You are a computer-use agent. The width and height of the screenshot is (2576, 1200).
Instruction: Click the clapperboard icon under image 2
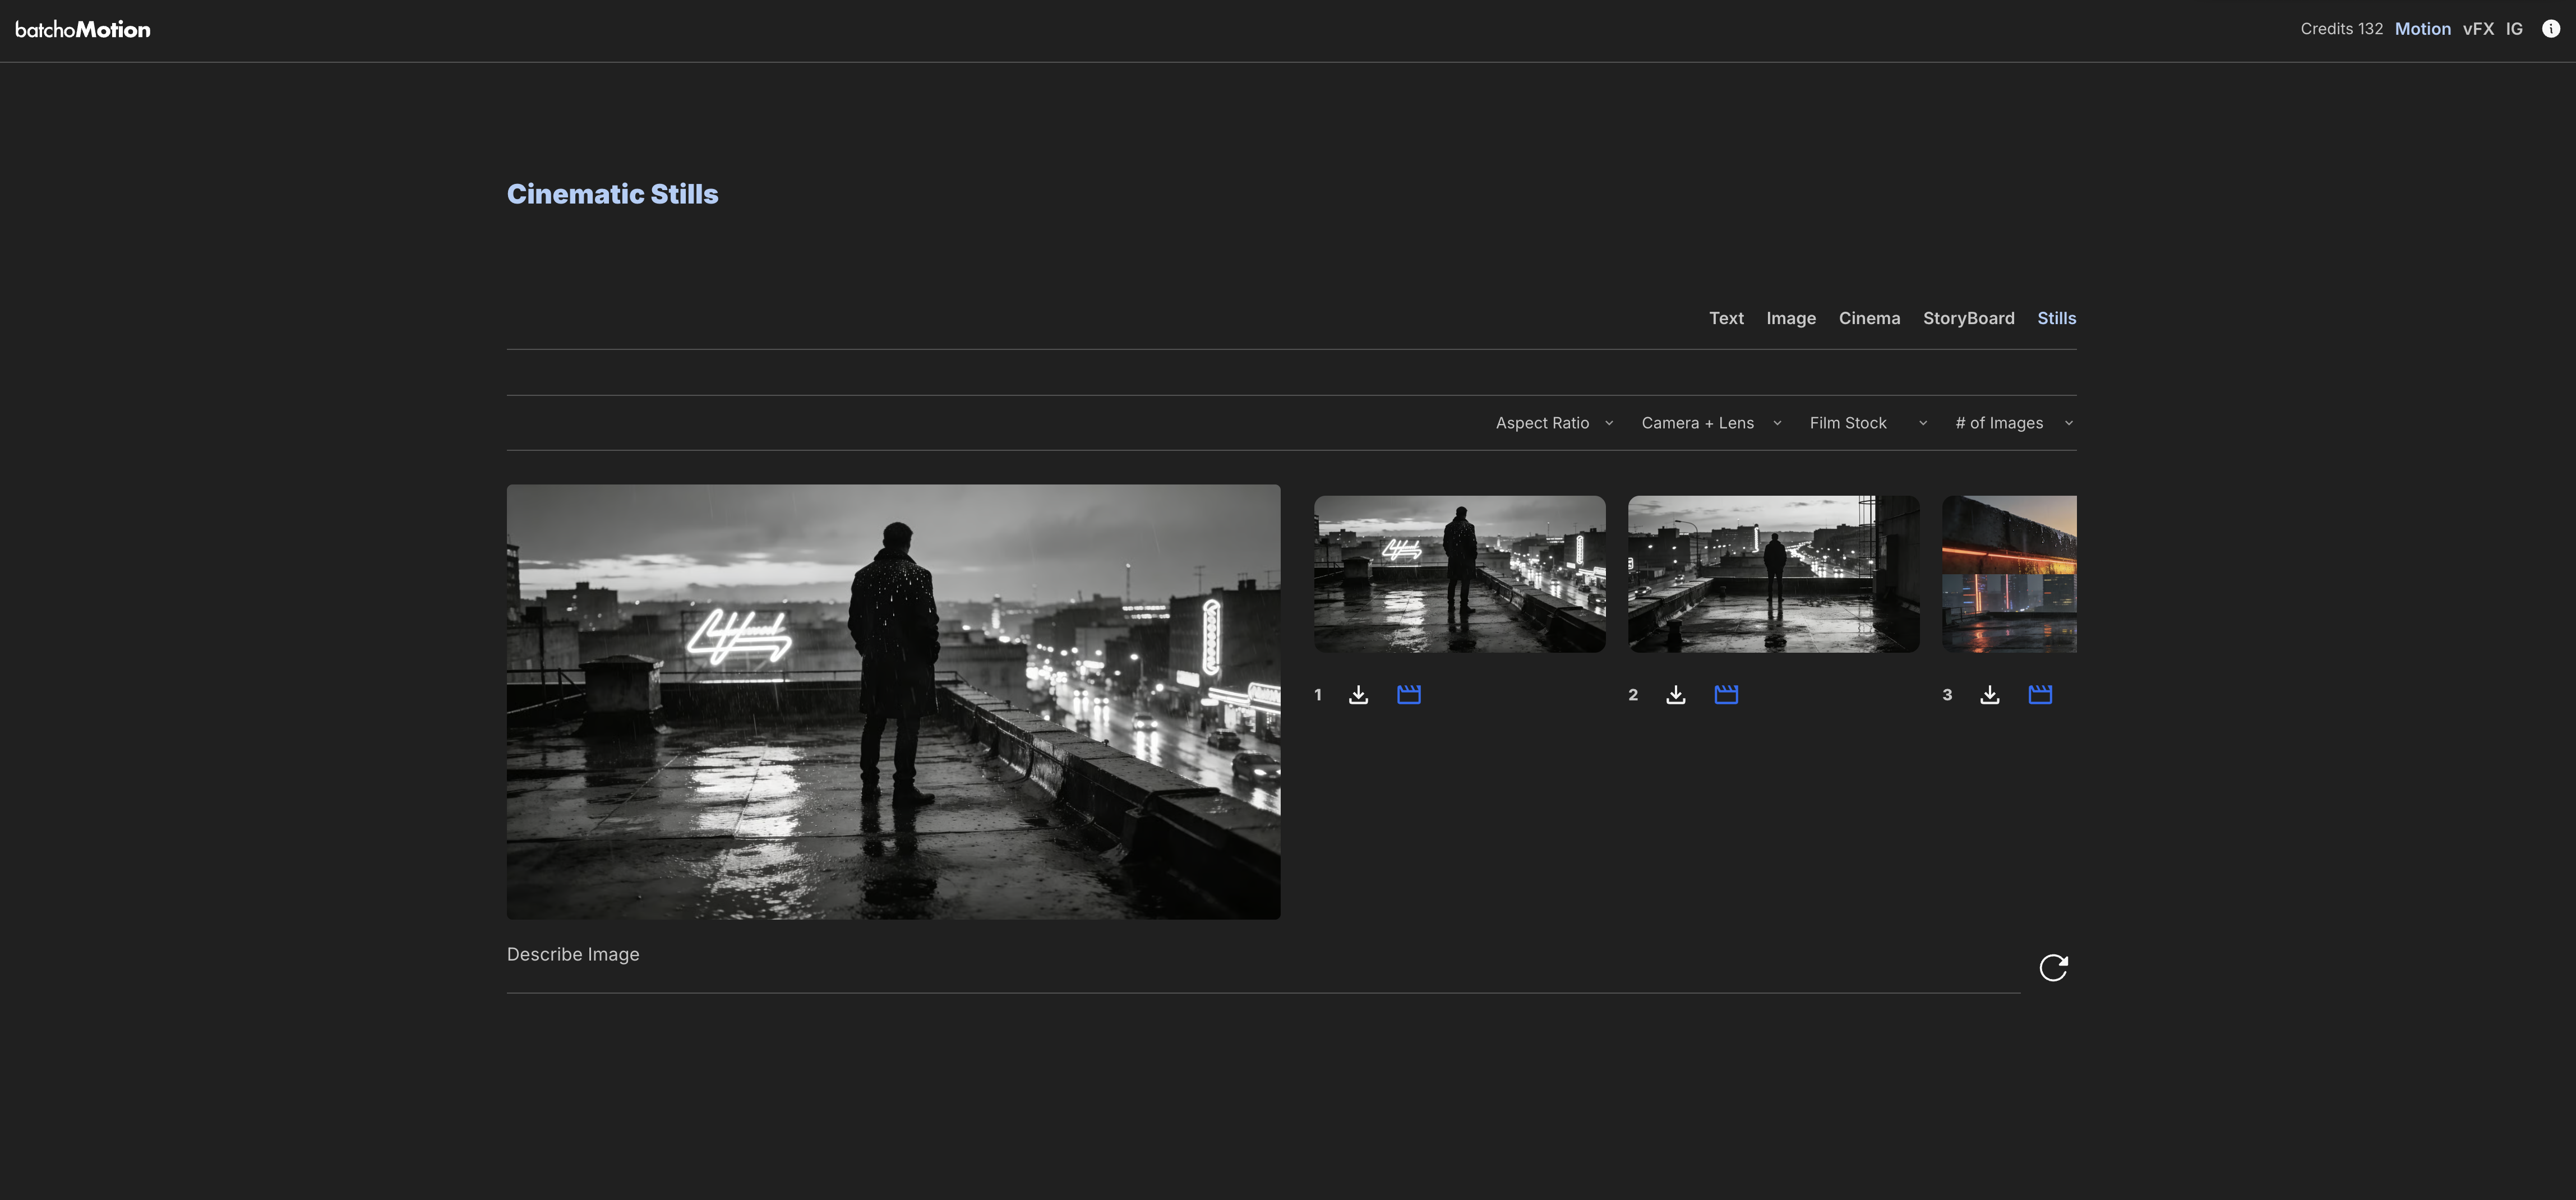click(x=1727, y=693)
